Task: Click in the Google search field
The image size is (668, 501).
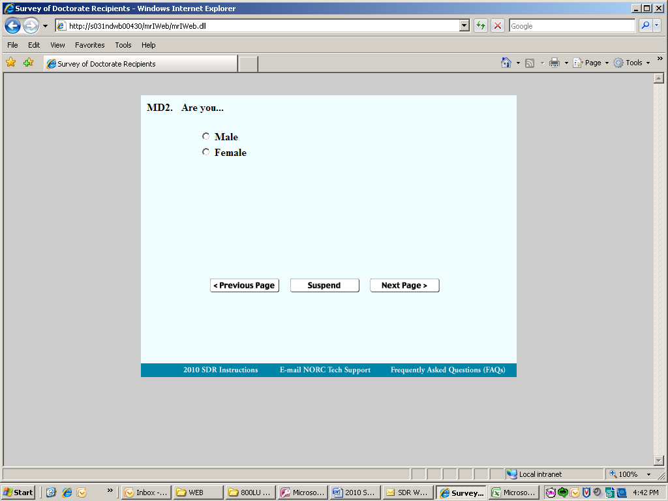Action: (571, 25)
